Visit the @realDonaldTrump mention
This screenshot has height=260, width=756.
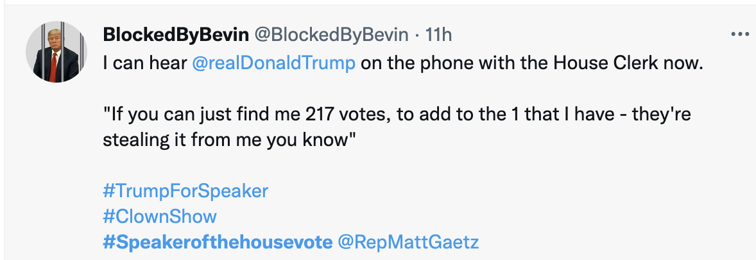tap(274, 65)
